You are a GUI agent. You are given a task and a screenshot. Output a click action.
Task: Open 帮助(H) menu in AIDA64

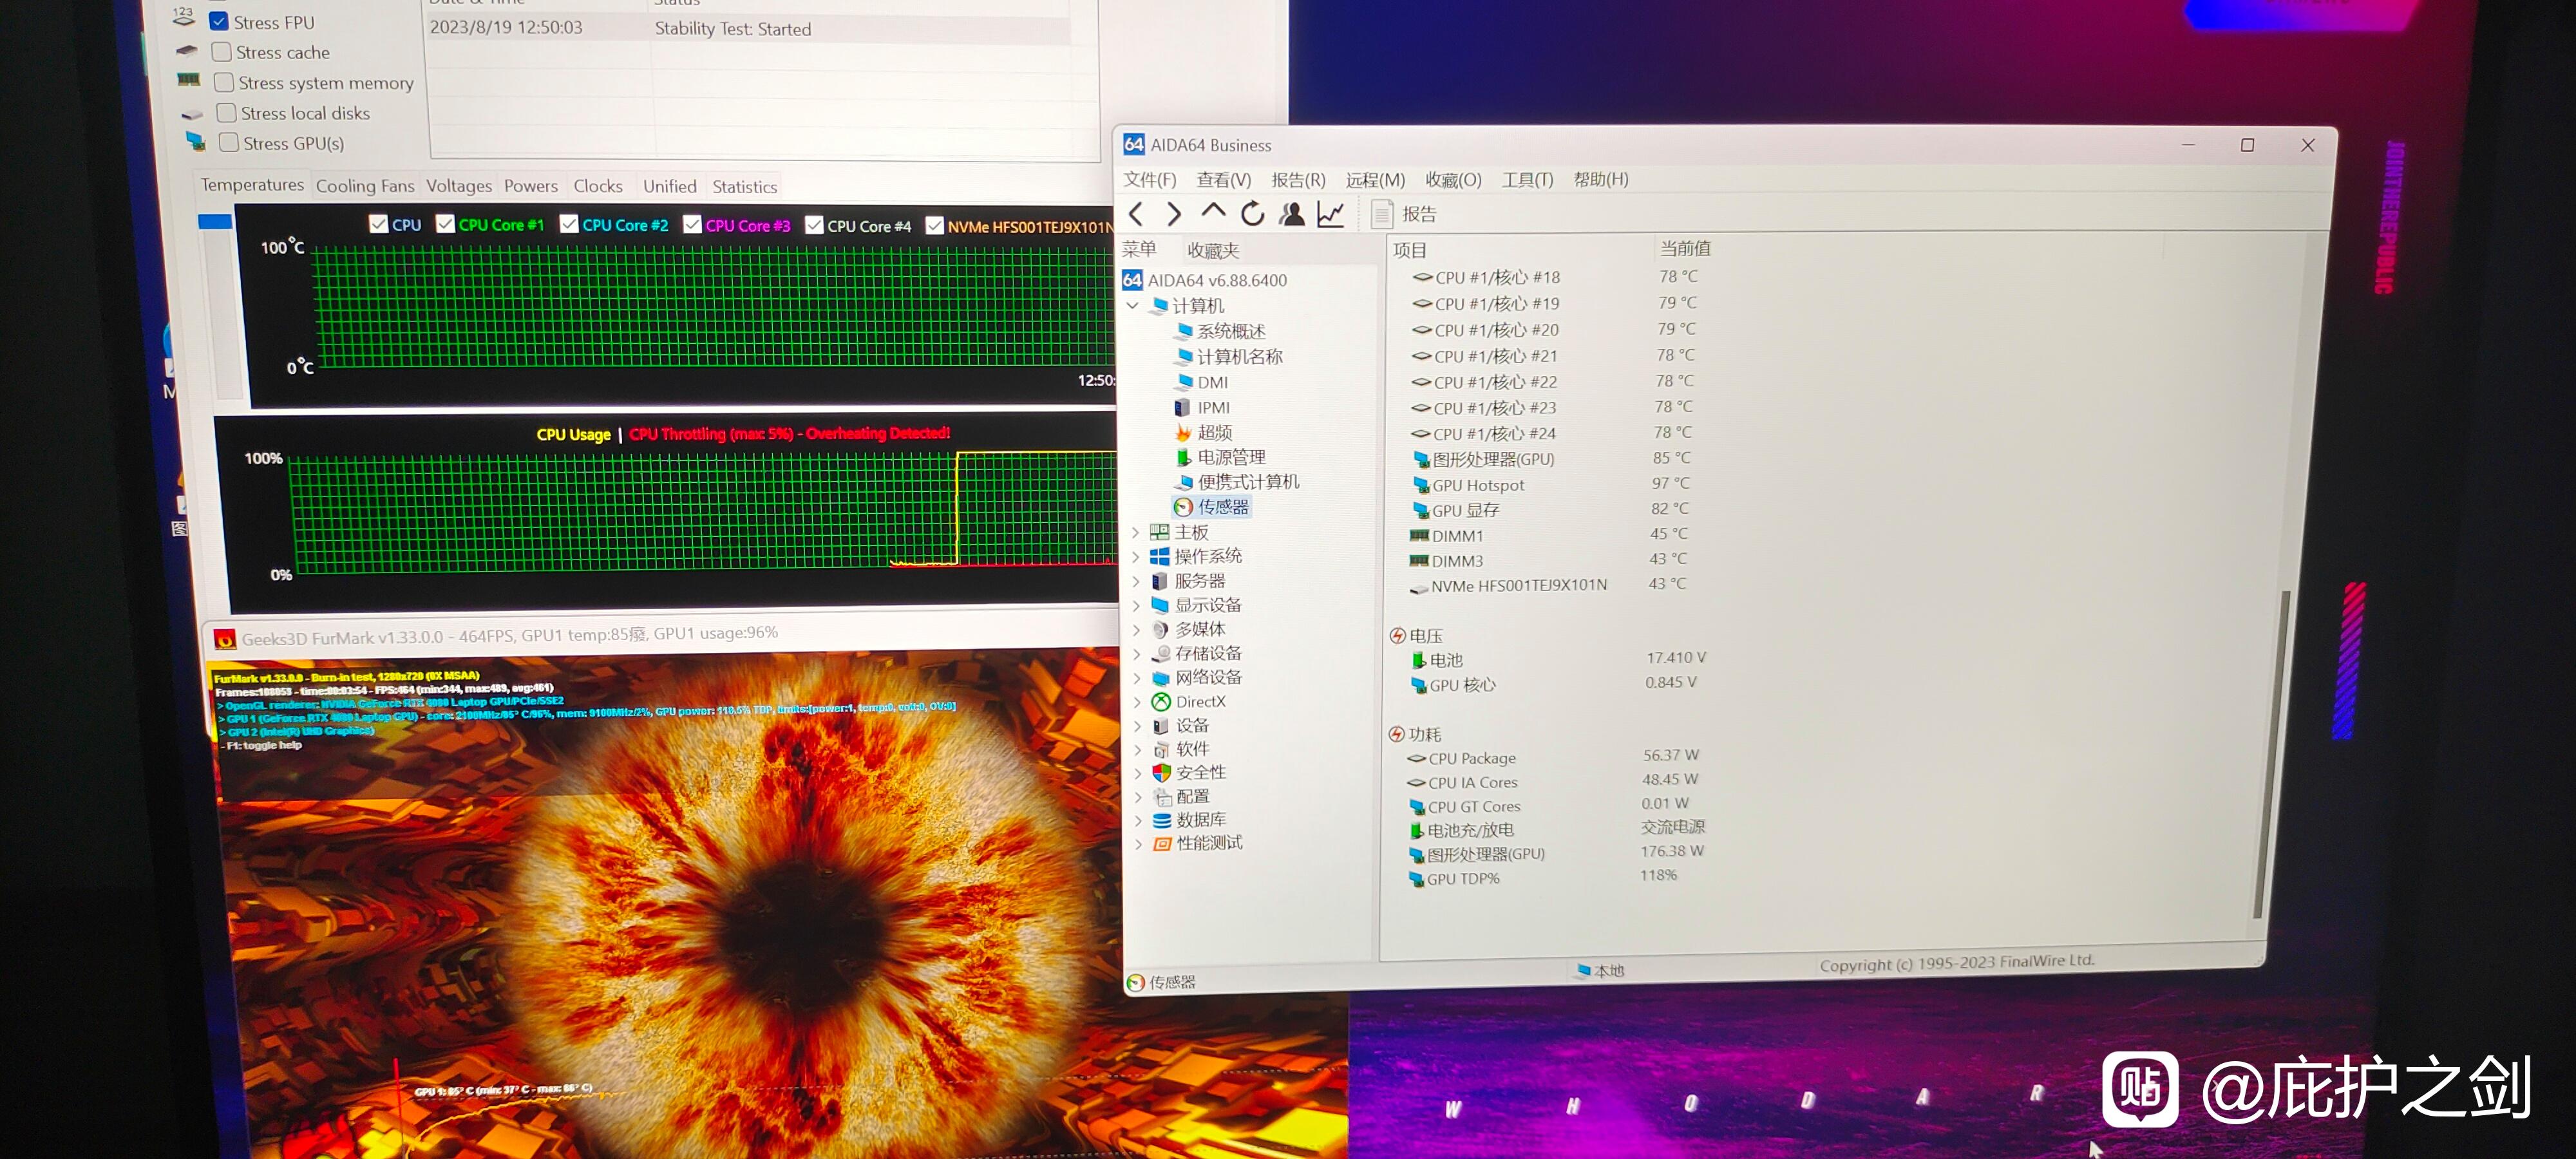click(x=1600, y=180)
